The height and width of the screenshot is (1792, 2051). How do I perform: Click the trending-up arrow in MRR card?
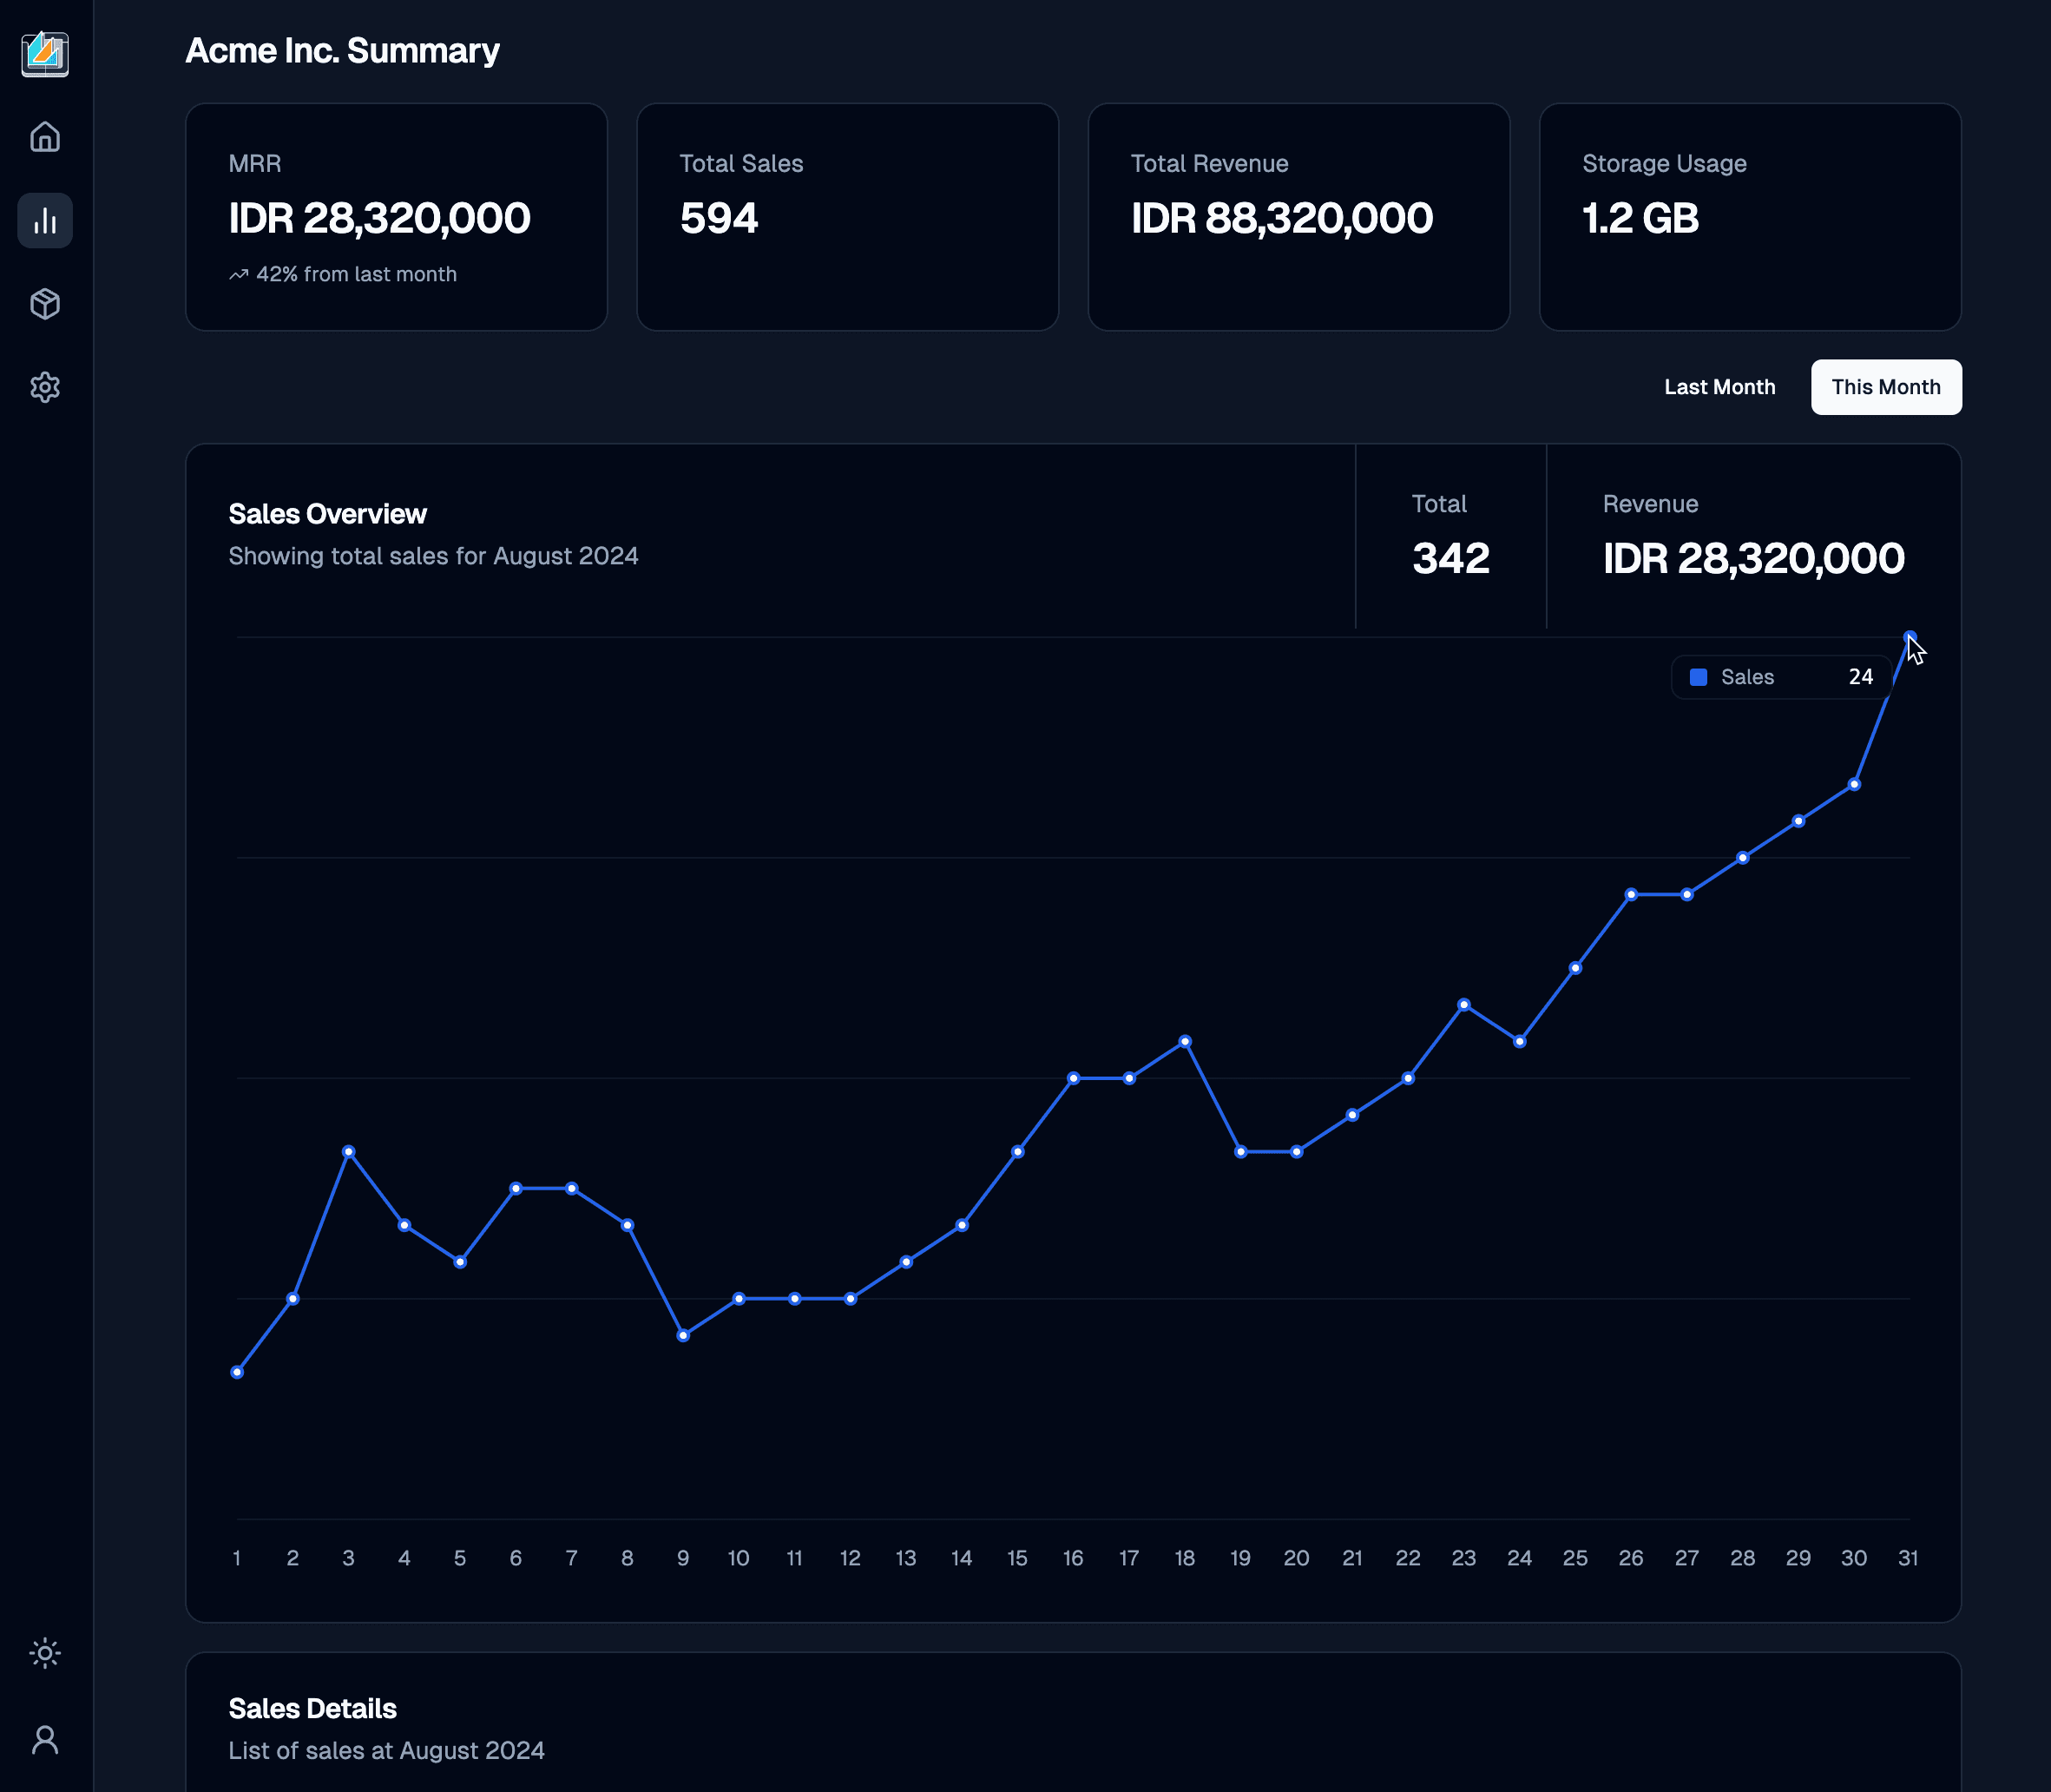coord(238,274)
